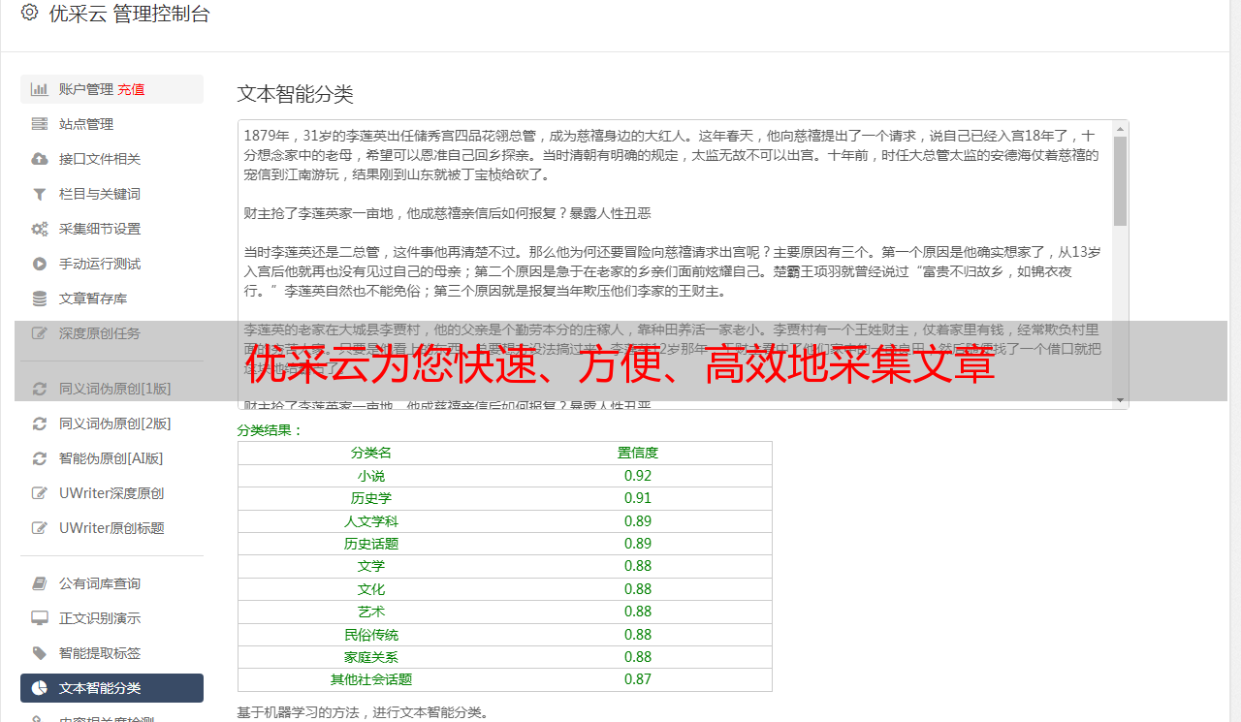Click the server icon next to 站点管理
Viewport: 1241px width, 722px height.
[40, 124]
